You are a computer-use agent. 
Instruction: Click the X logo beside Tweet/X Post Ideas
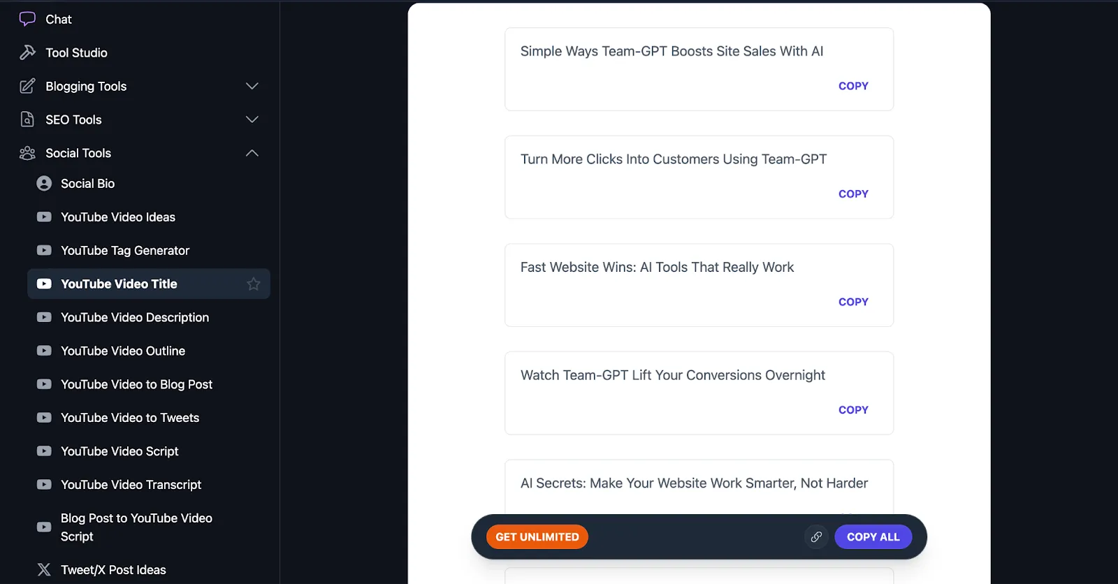pos(44,570)
